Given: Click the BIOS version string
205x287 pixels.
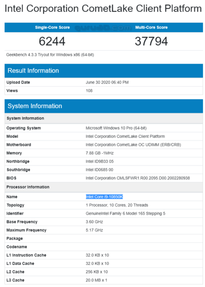Looking at the screenshot, I should point(138,178).
